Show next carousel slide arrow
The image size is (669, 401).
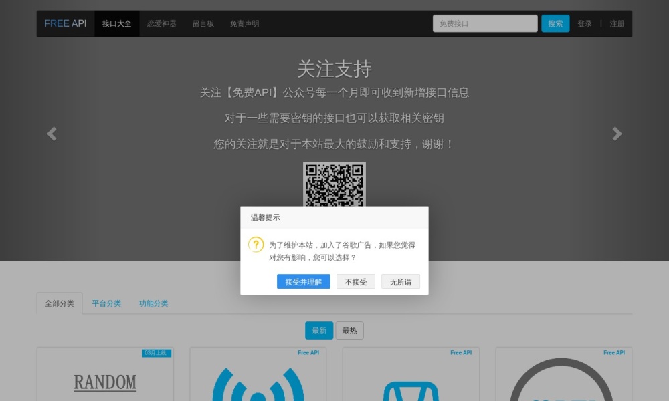tap(617, 134)
